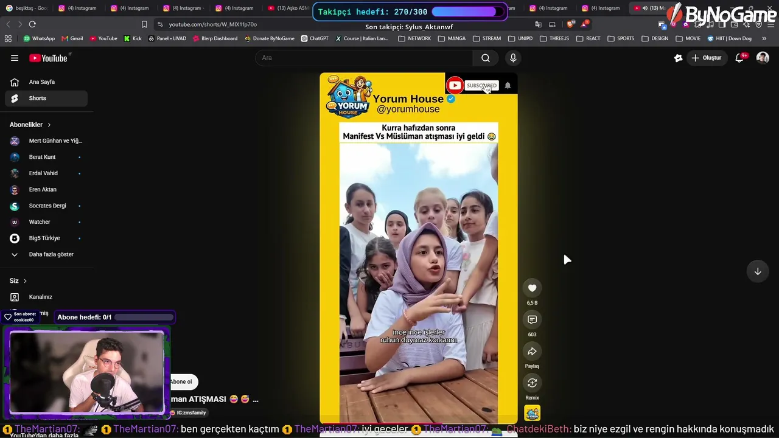
Task: Click the address bar URL youtube.com/shorts
Action: 213,24
